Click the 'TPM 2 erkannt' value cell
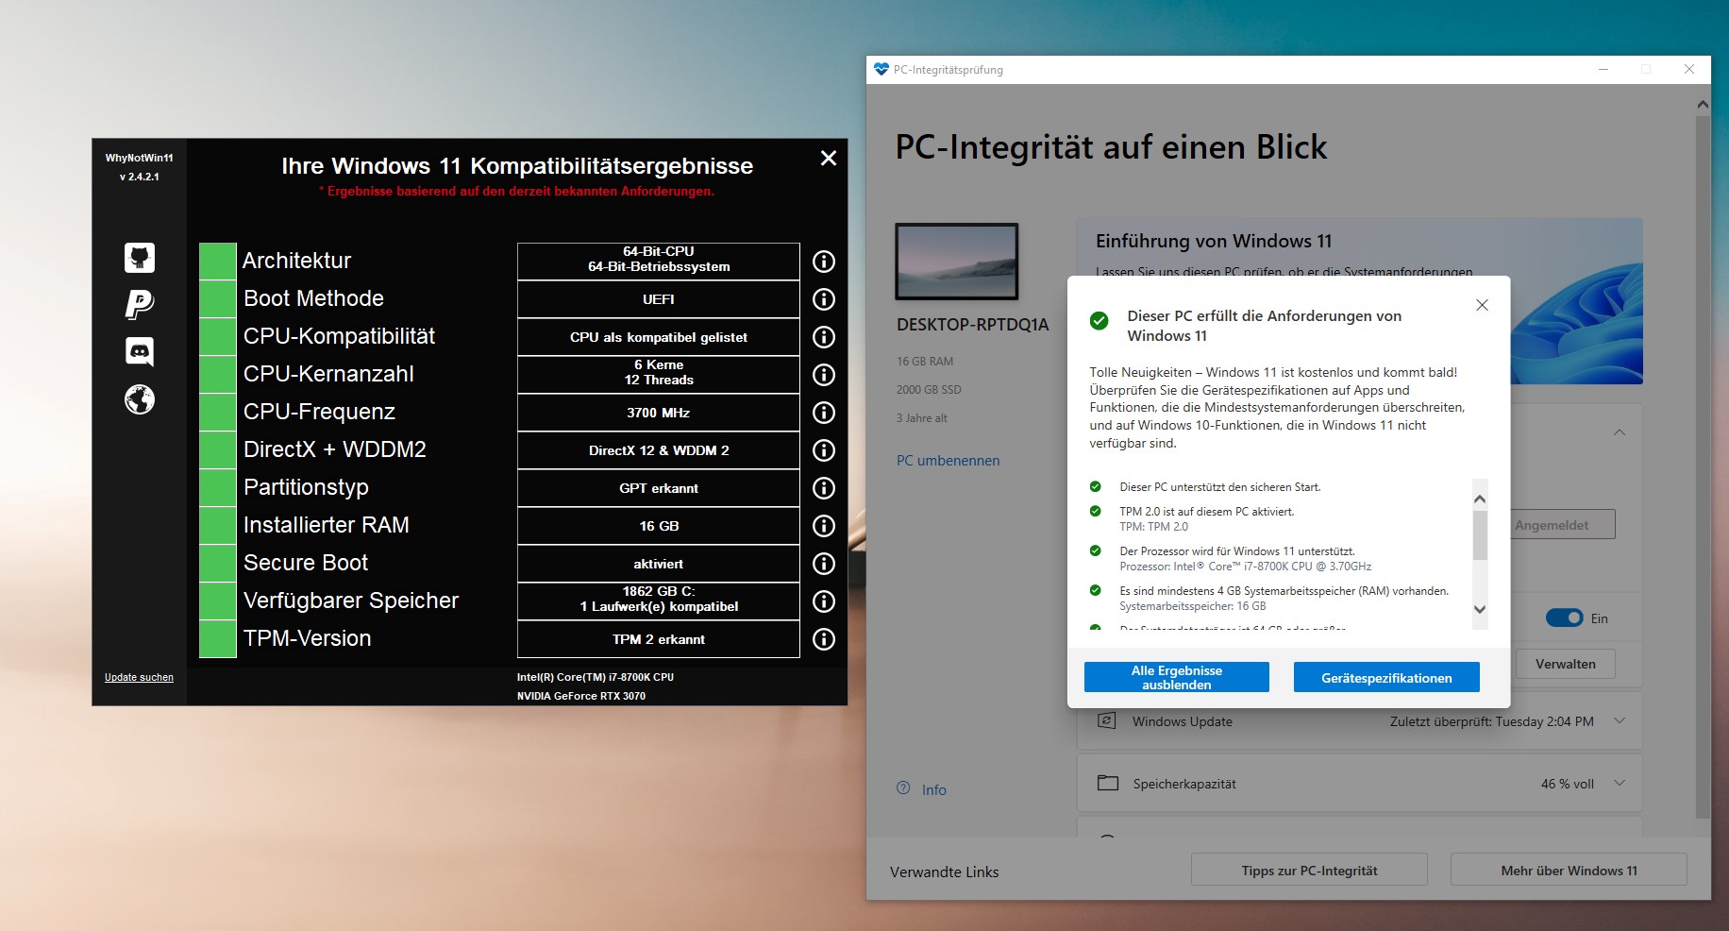This screenshot has height=931, width=1729. click(x=659, y=639)
